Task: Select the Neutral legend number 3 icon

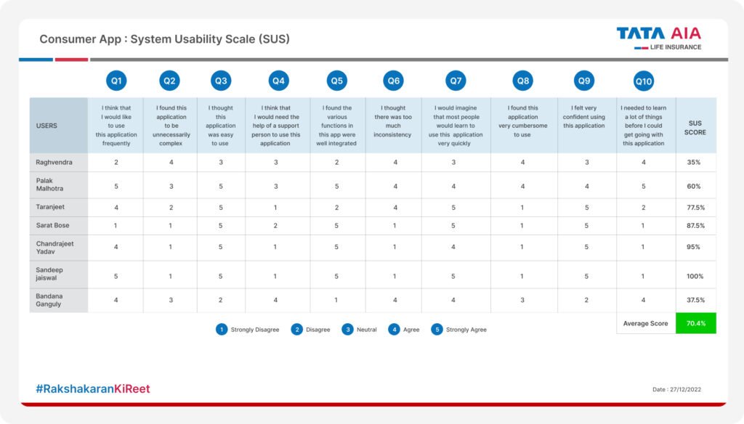Action: click(x=348, y=330)
